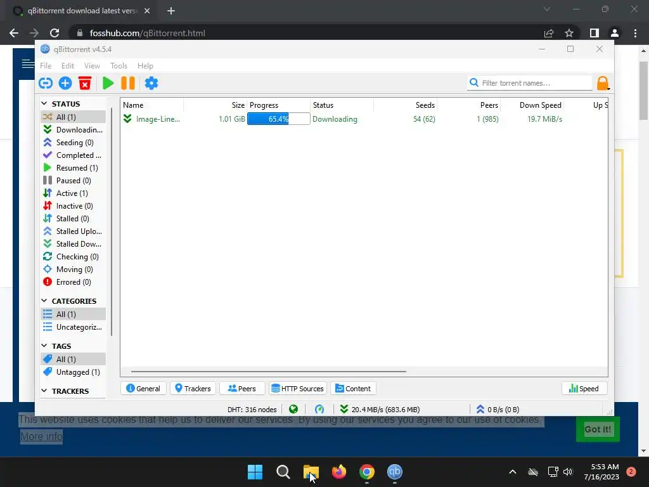The image size is (649, 487).
Task: Open the Help menu
Action: [x=145, y=65]
